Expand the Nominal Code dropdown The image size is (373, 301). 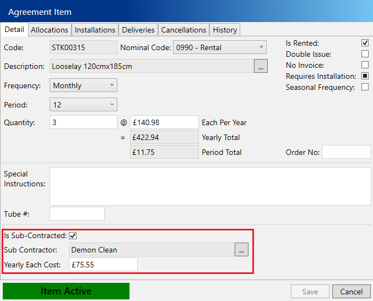pyautogui.click(x=219, y=47)
